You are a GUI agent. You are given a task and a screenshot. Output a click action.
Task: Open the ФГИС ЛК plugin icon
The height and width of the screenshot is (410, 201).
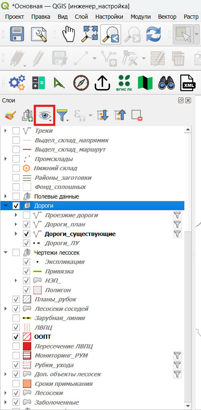pos(124,83)
